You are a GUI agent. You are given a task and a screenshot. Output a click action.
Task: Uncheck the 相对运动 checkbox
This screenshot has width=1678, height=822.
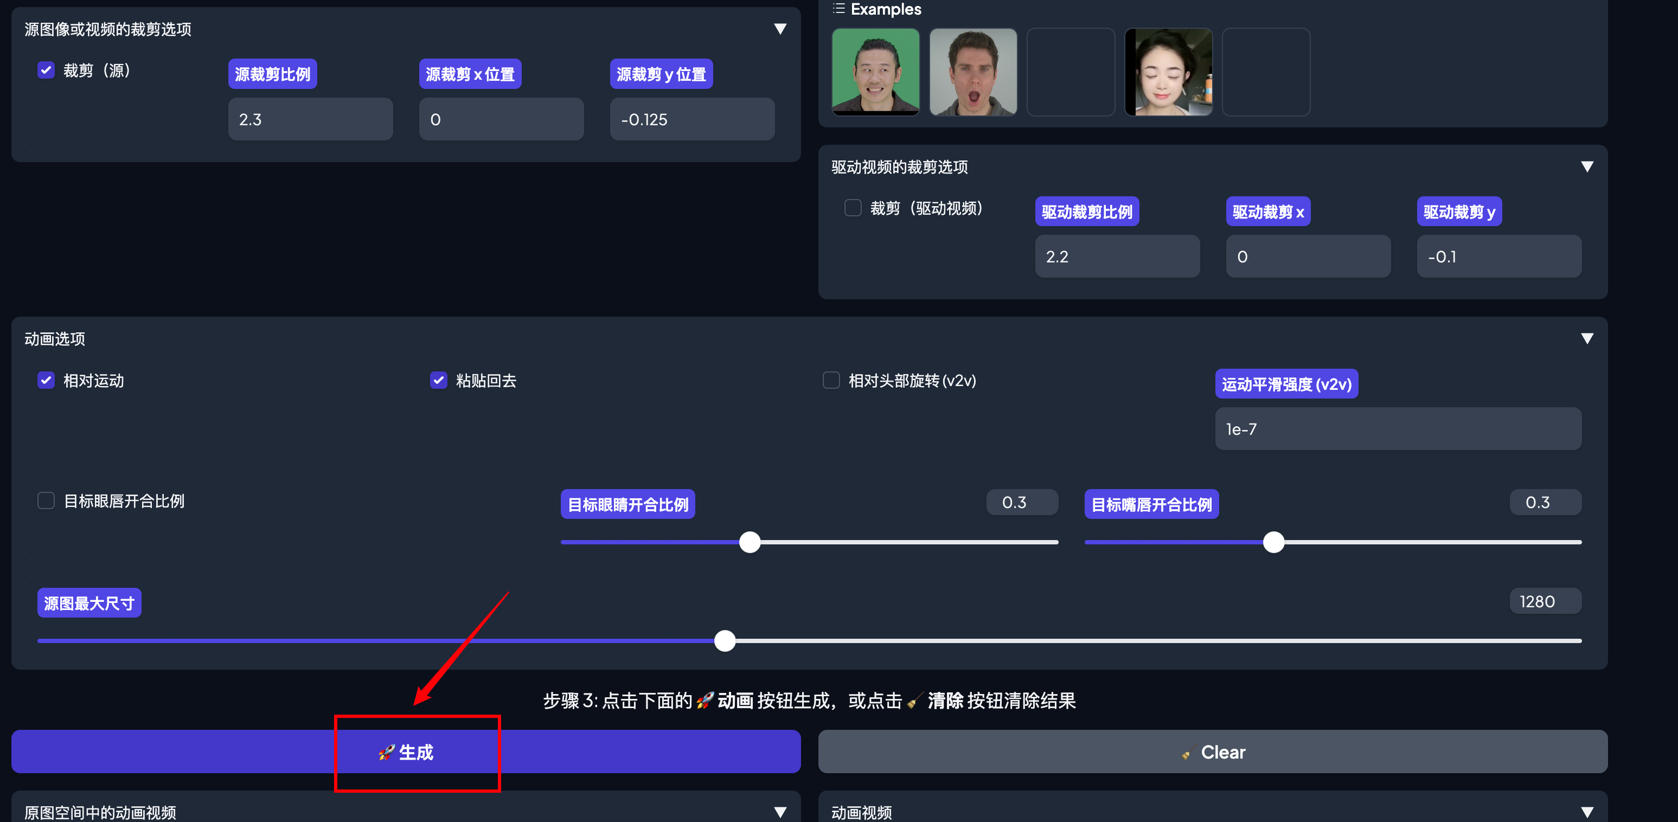(x=46, y=381)
